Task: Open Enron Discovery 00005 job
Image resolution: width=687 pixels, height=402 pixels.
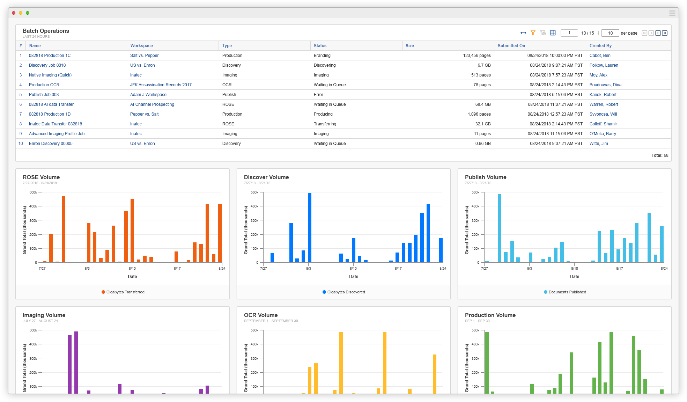Action: pyautogui.click(x=51, y=144)
